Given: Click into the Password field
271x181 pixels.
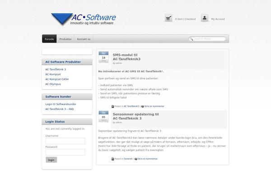Looking at the screenshot, I should 65,152.
